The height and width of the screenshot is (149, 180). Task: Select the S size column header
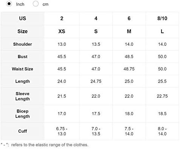click(96, 31)
